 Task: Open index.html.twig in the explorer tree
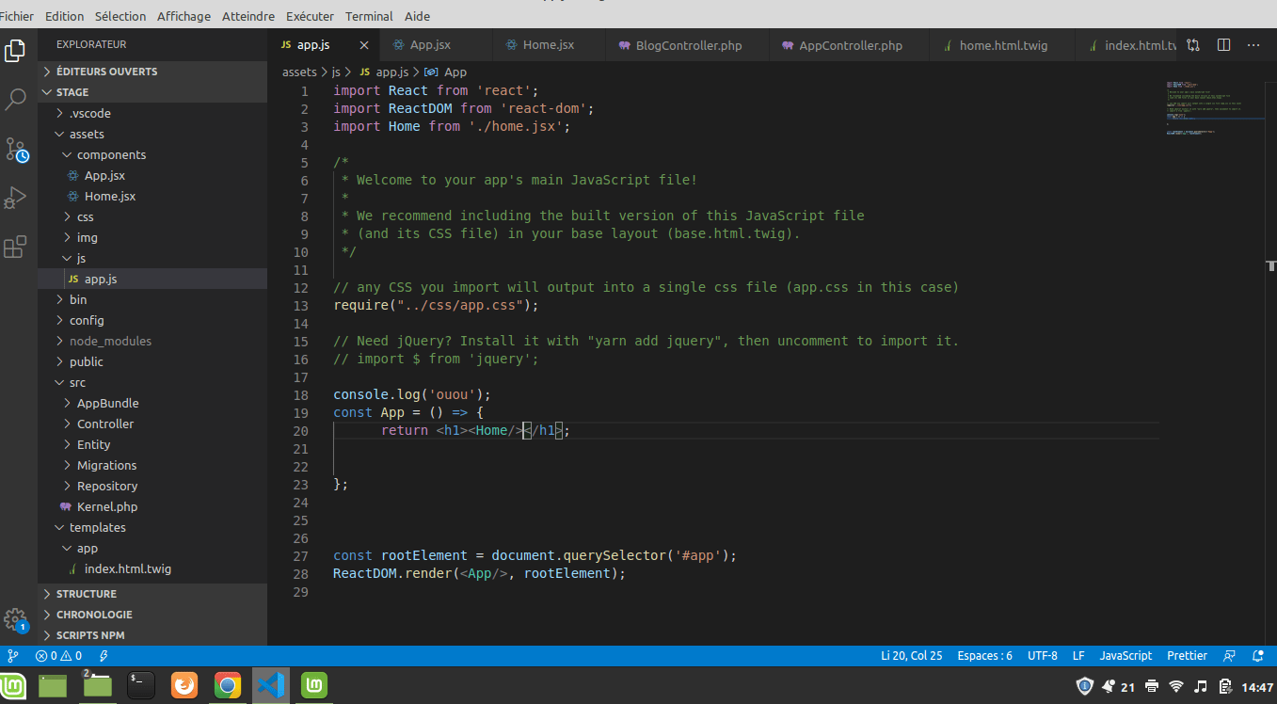coord(152,568)
